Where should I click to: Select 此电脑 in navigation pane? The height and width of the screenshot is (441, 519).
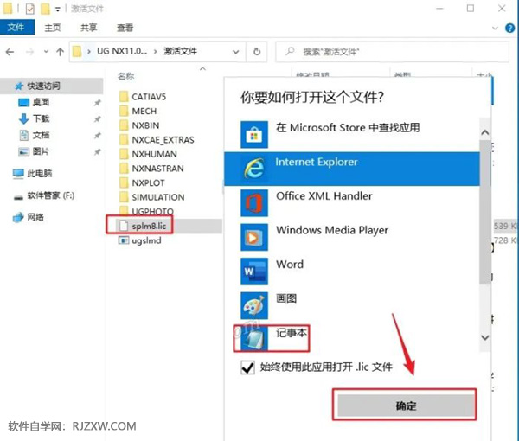tap(40, 173)
